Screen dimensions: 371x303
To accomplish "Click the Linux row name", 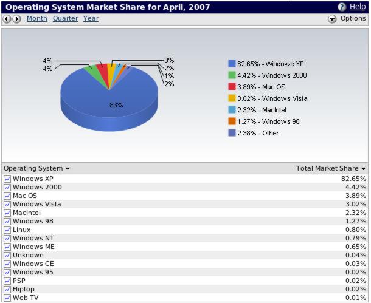I will pos(21,230).
